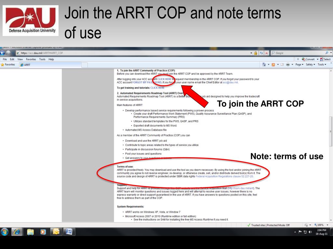This screenshot has width=333, height=249.
Task: Open the search provider dropdown arrow
Action: (x=331, y=53)
